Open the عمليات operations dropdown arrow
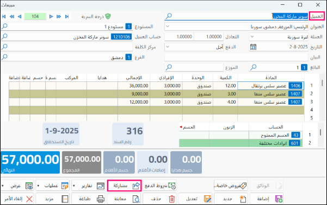The image size is (327, 205). tap(38, 185)
